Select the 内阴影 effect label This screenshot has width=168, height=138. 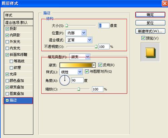[x=15, y=35]
